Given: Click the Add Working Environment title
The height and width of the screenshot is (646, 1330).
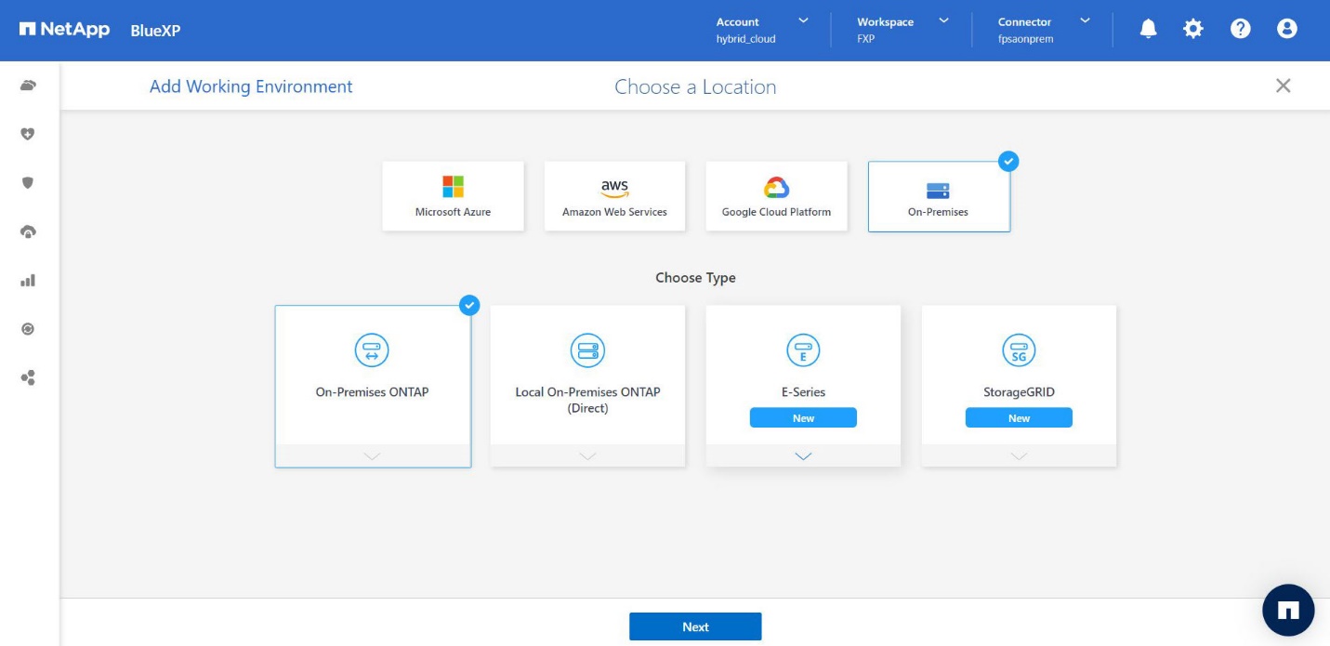Looking at the screenshot, I should tap(251, 86).
